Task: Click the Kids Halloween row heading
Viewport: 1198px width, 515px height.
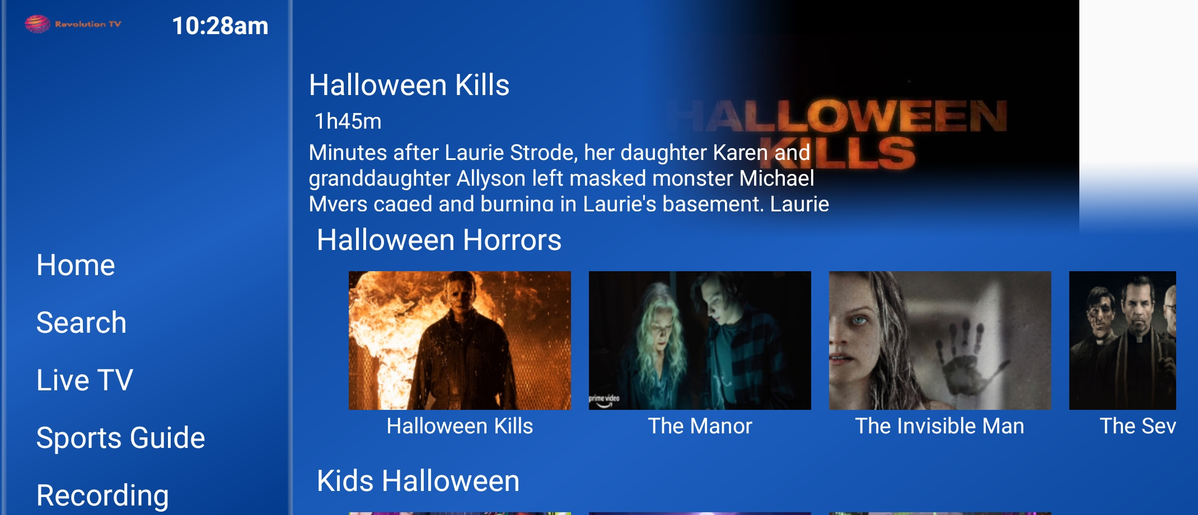Action: [x=418, y=481]
